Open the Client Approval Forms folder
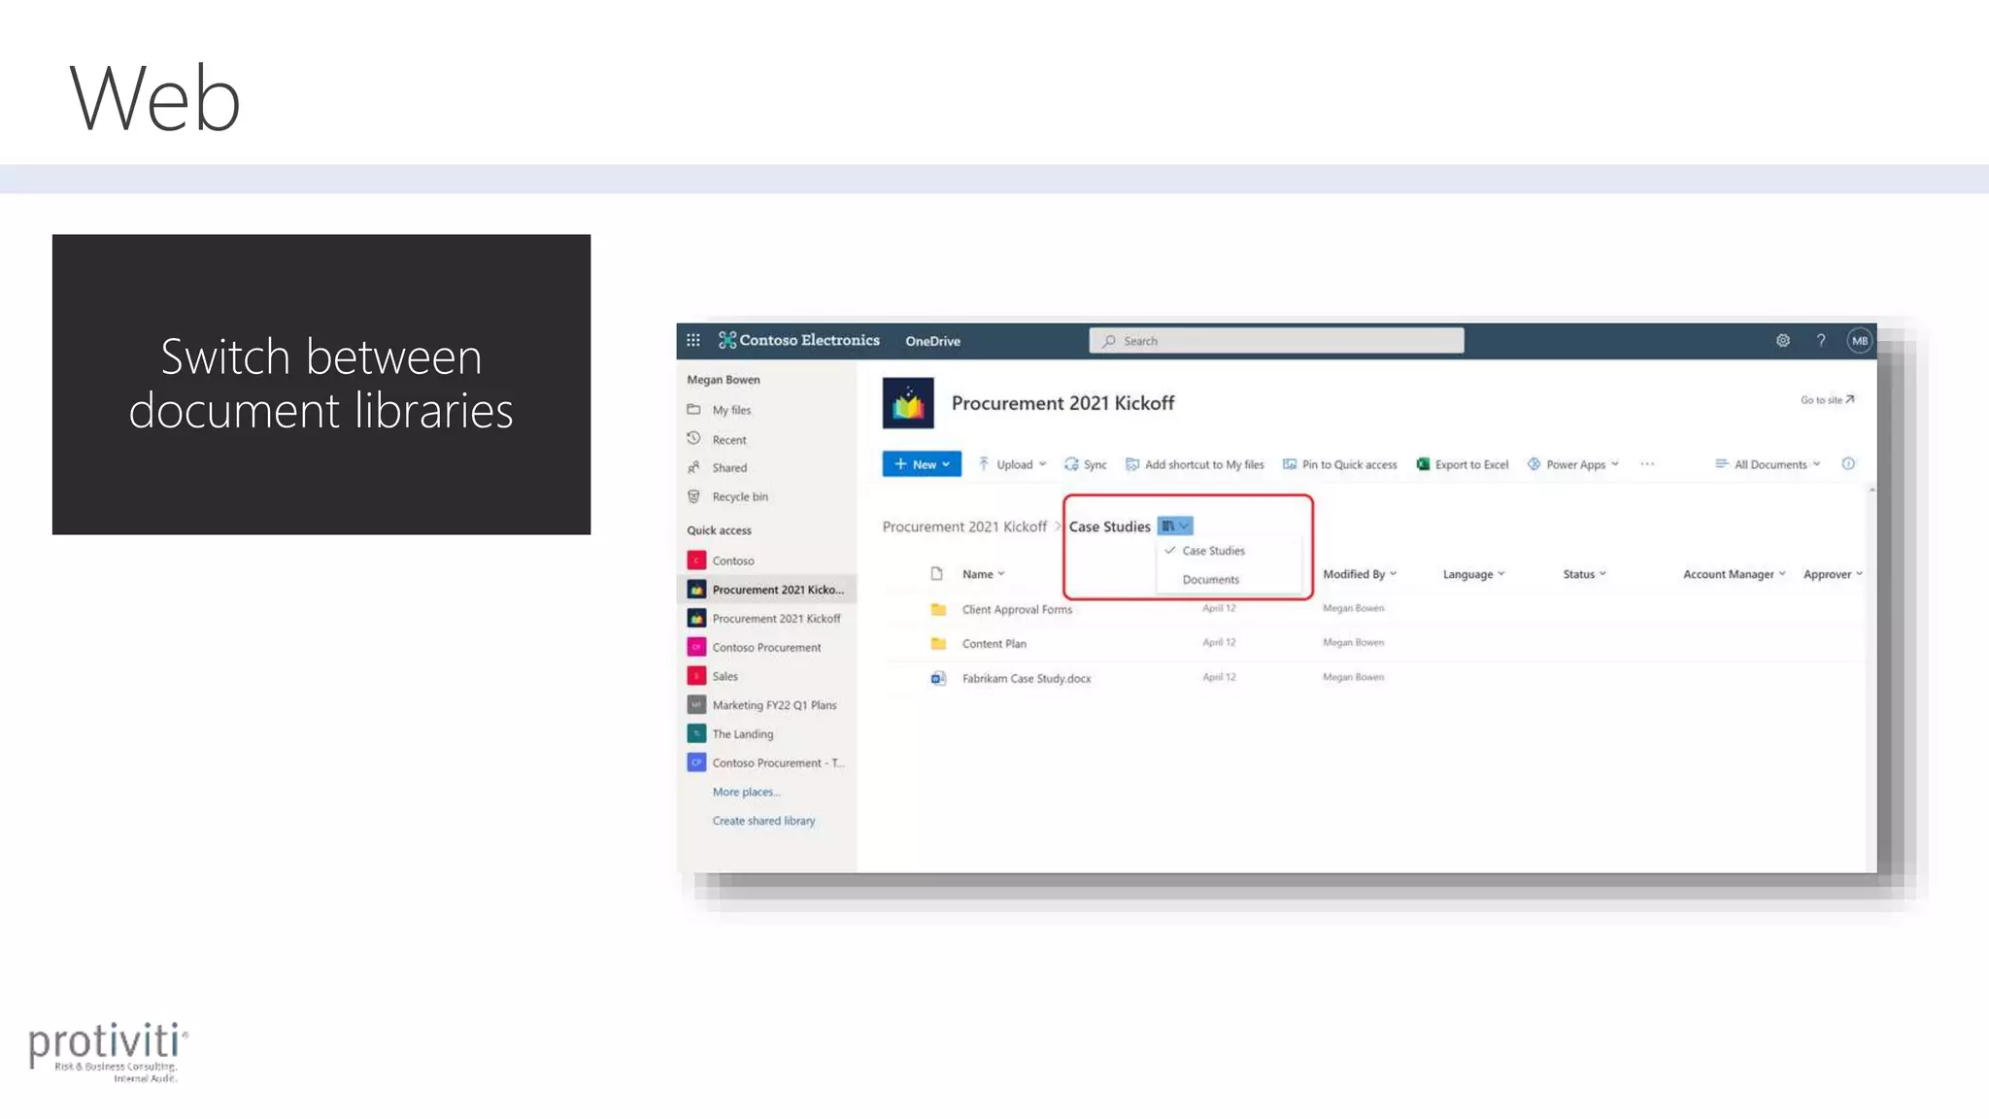Image resolution: width=1989 pixels, height=1119 pixels. tap(1017, 610)
